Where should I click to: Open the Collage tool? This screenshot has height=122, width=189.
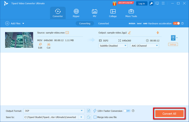(x=113, y=13)
